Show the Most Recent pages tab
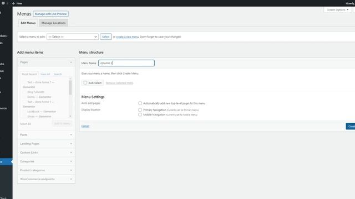 pyautogui.click(x=29, y=74)
